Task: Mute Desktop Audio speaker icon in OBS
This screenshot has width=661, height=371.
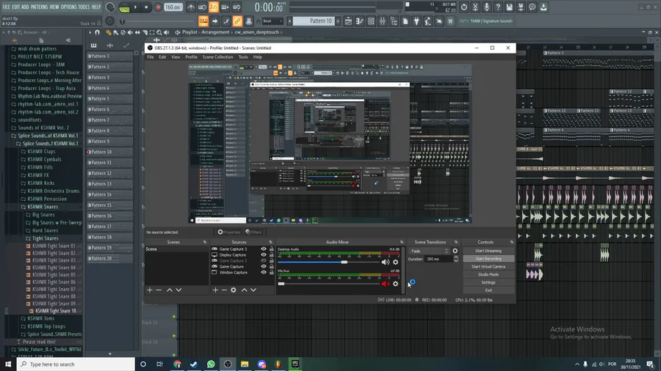Action: click(386, 262)
